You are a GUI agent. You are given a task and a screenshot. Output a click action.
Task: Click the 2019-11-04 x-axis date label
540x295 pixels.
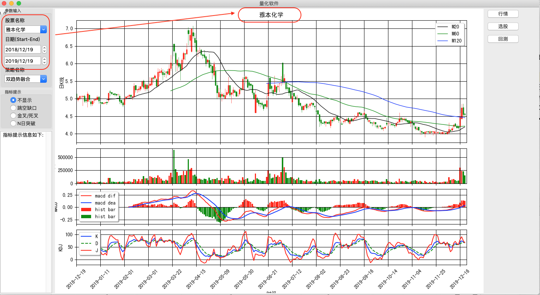[x=411, y=278]
